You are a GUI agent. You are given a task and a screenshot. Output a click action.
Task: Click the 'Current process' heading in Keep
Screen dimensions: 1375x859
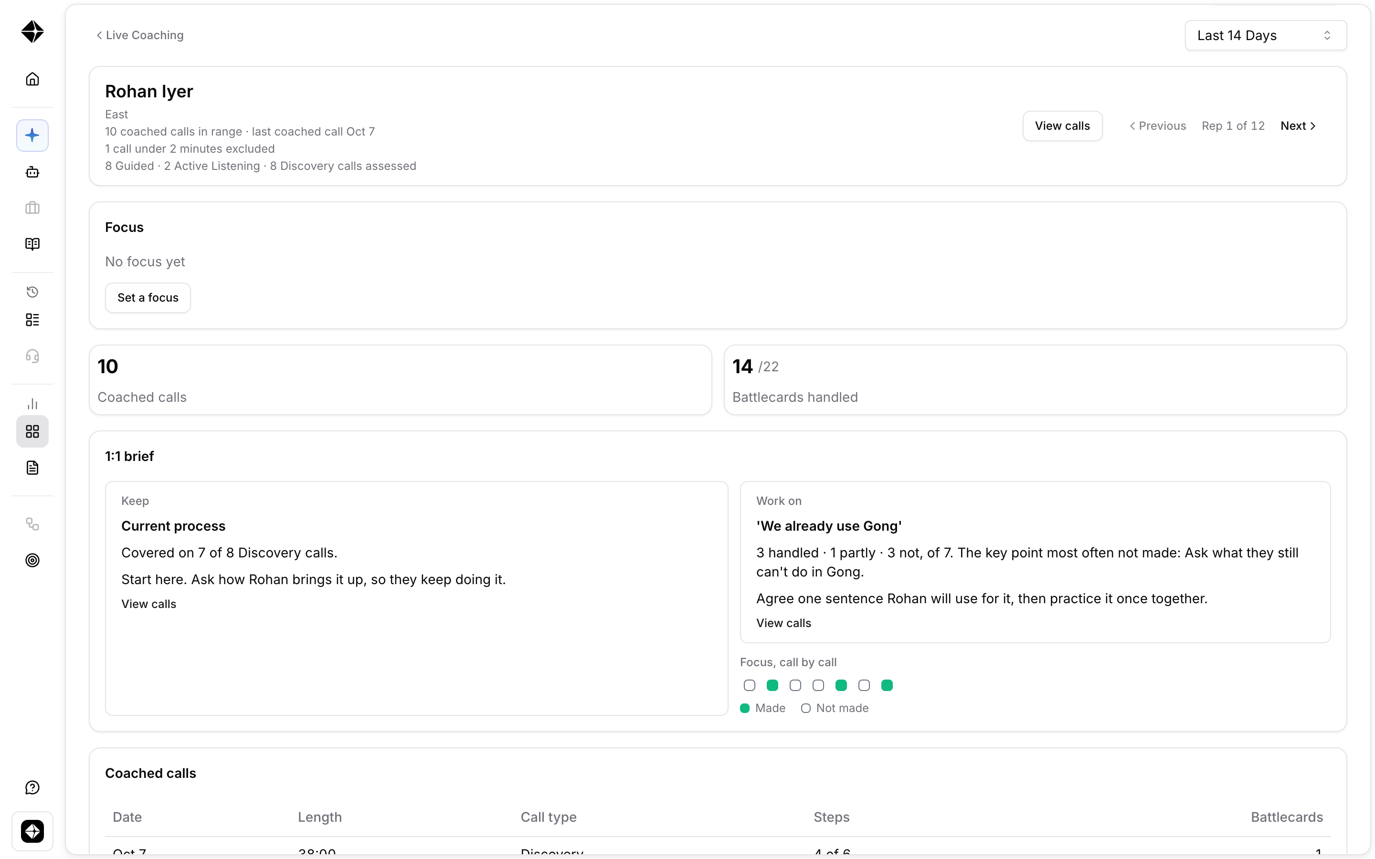pyautogui.click(x=173, y=526)
